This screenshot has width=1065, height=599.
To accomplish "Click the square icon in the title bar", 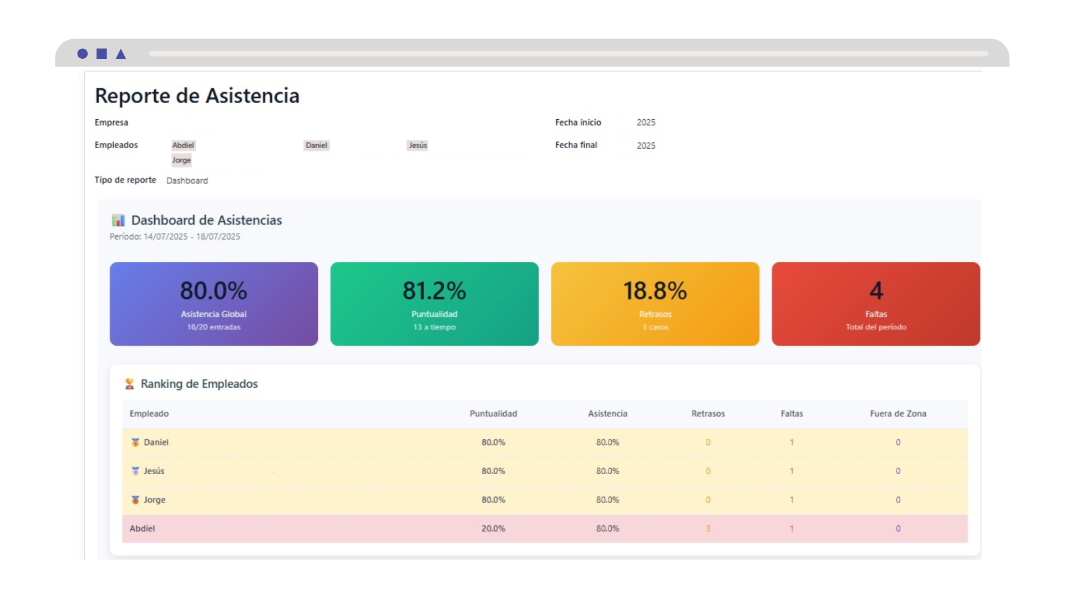I will [102, 54].
